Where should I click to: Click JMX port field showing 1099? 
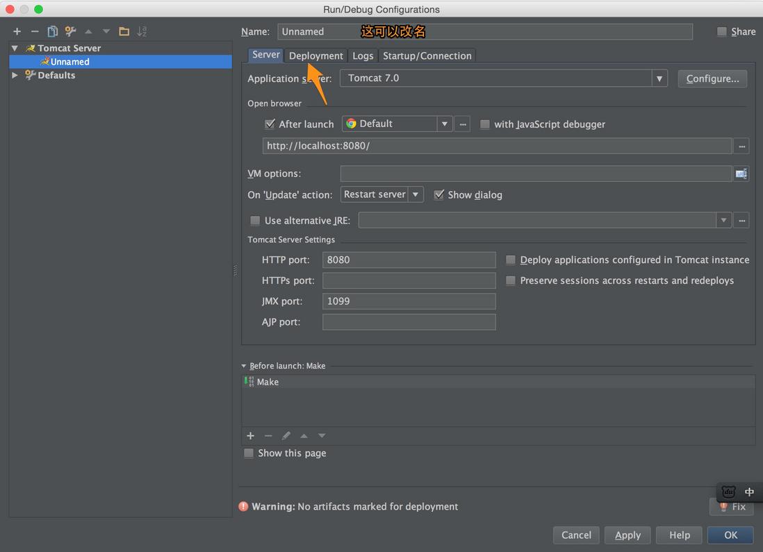point(409,301)
